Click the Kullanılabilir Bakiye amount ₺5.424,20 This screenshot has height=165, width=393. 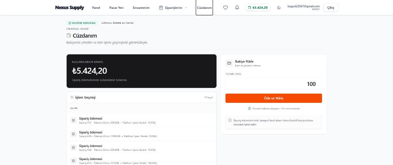[89, 71]
